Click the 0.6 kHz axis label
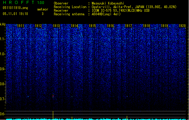The width and height of the screenshot is (189, 120). [x=2, y=114]
